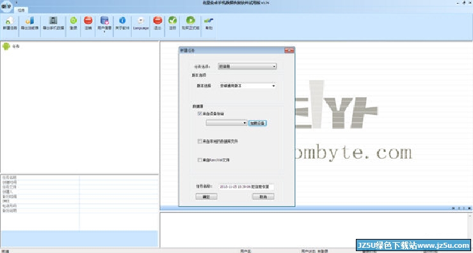Select the Android robot task node
This screenshot has width=473, height=253.
[6, 47]
